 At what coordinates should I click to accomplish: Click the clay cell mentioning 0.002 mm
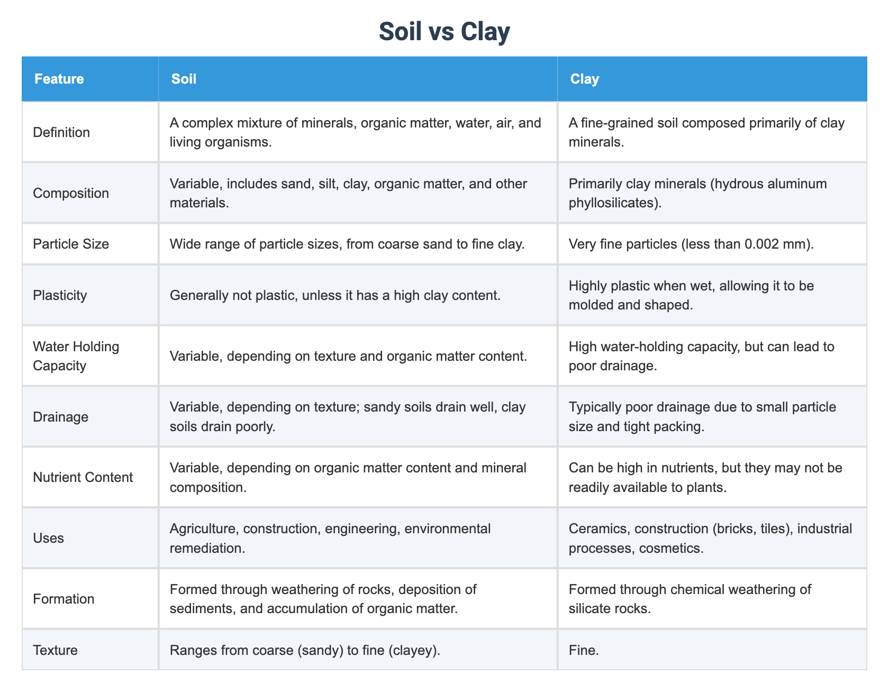coord(712,244)
